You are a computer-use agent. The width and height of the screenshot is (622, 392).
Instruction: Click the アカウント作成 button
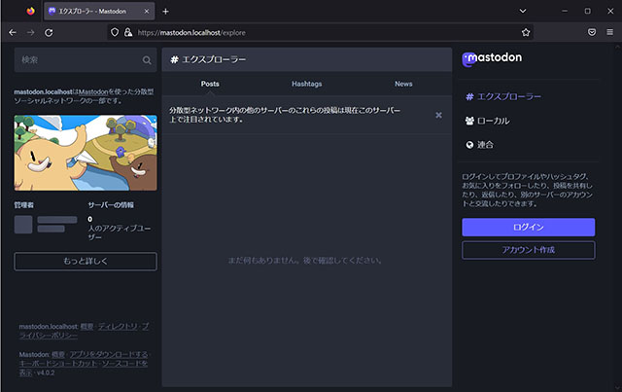point(528,250)
